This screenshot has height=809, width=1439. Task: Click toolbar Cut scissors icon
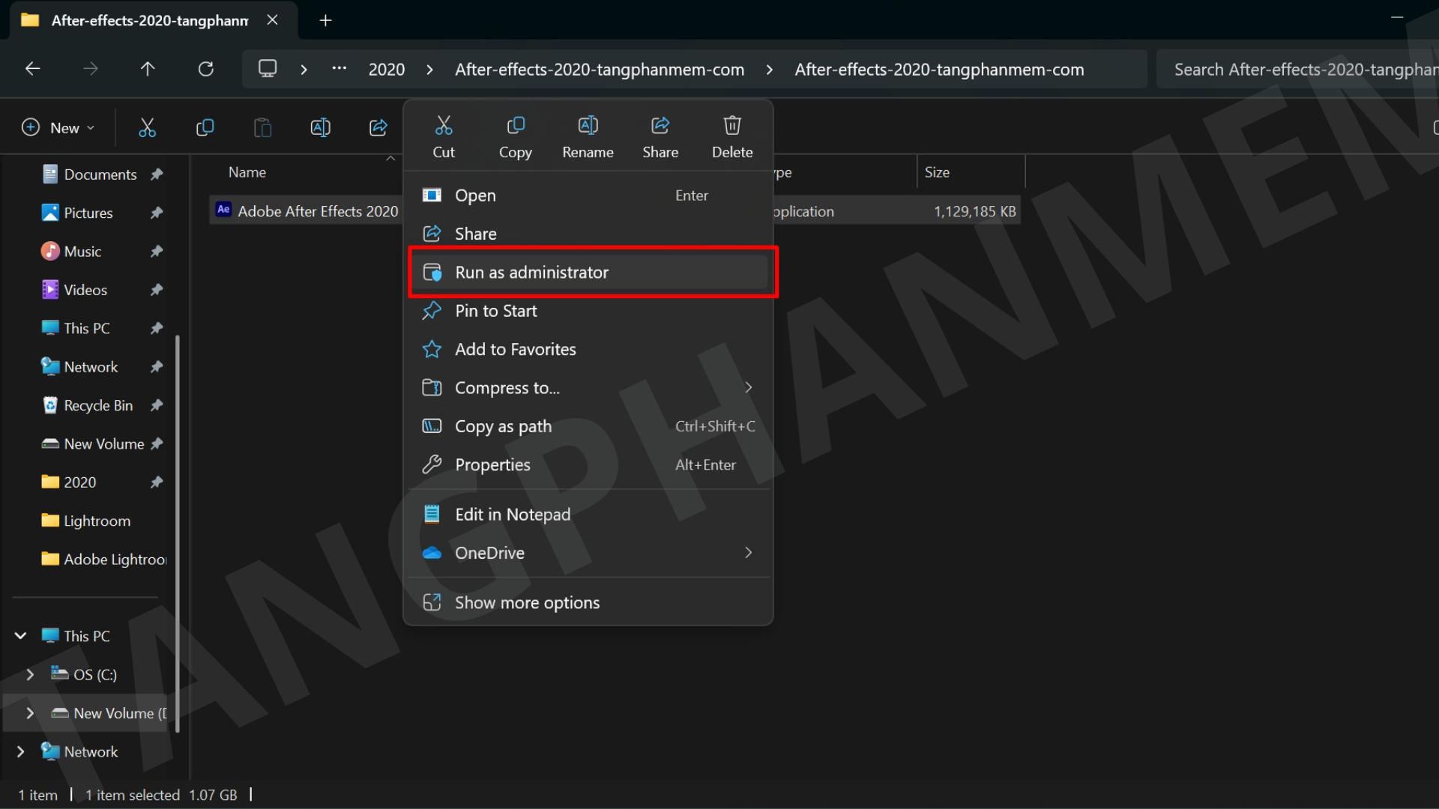point(148,127)
